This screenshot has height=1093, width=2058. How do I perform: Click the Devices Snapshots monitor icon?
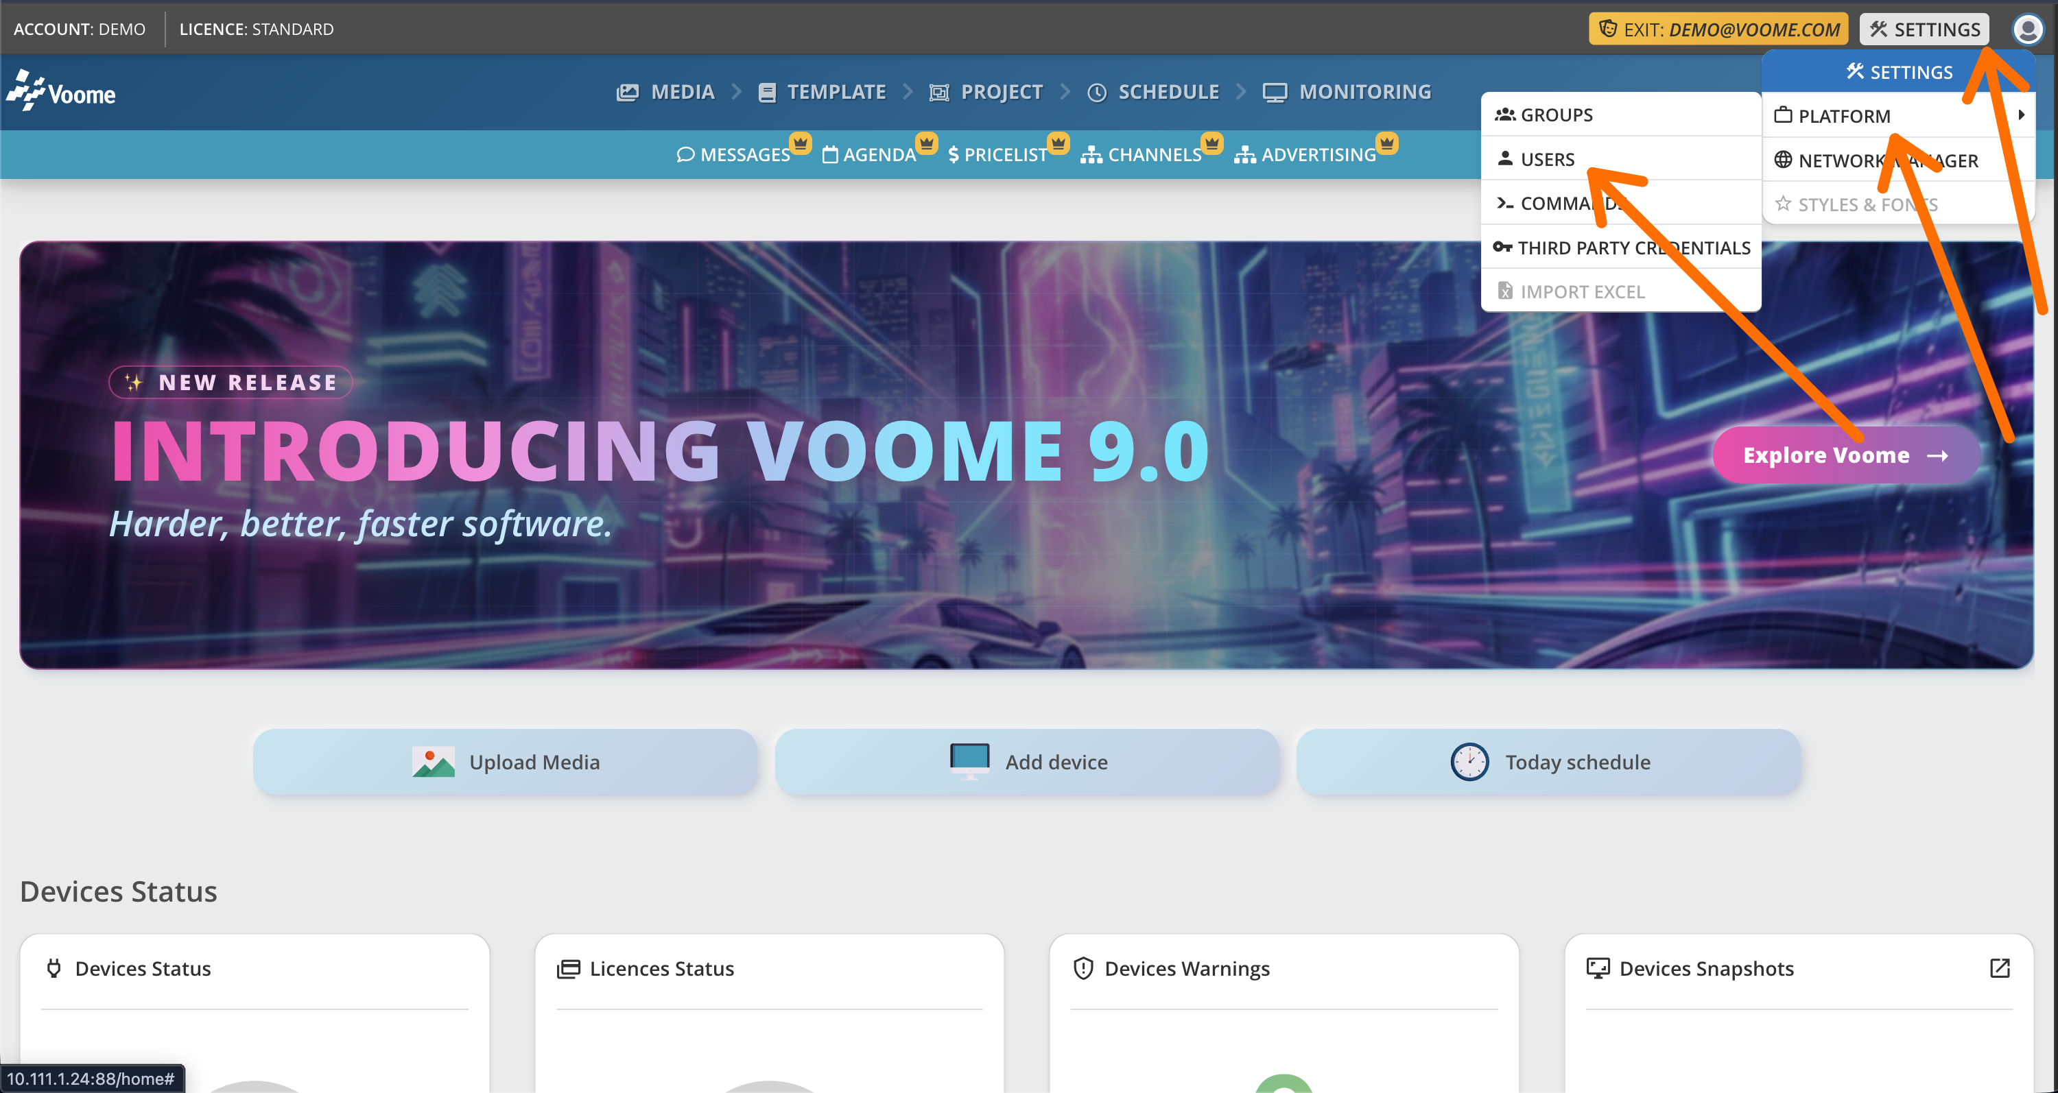pyautogui.click(x=1598, y=968)
